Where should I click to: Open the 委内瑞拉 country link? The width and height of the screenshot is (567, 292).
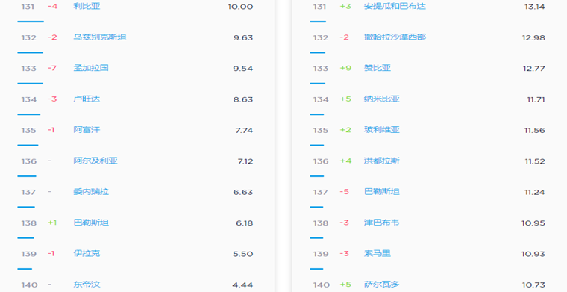(91, 192)
